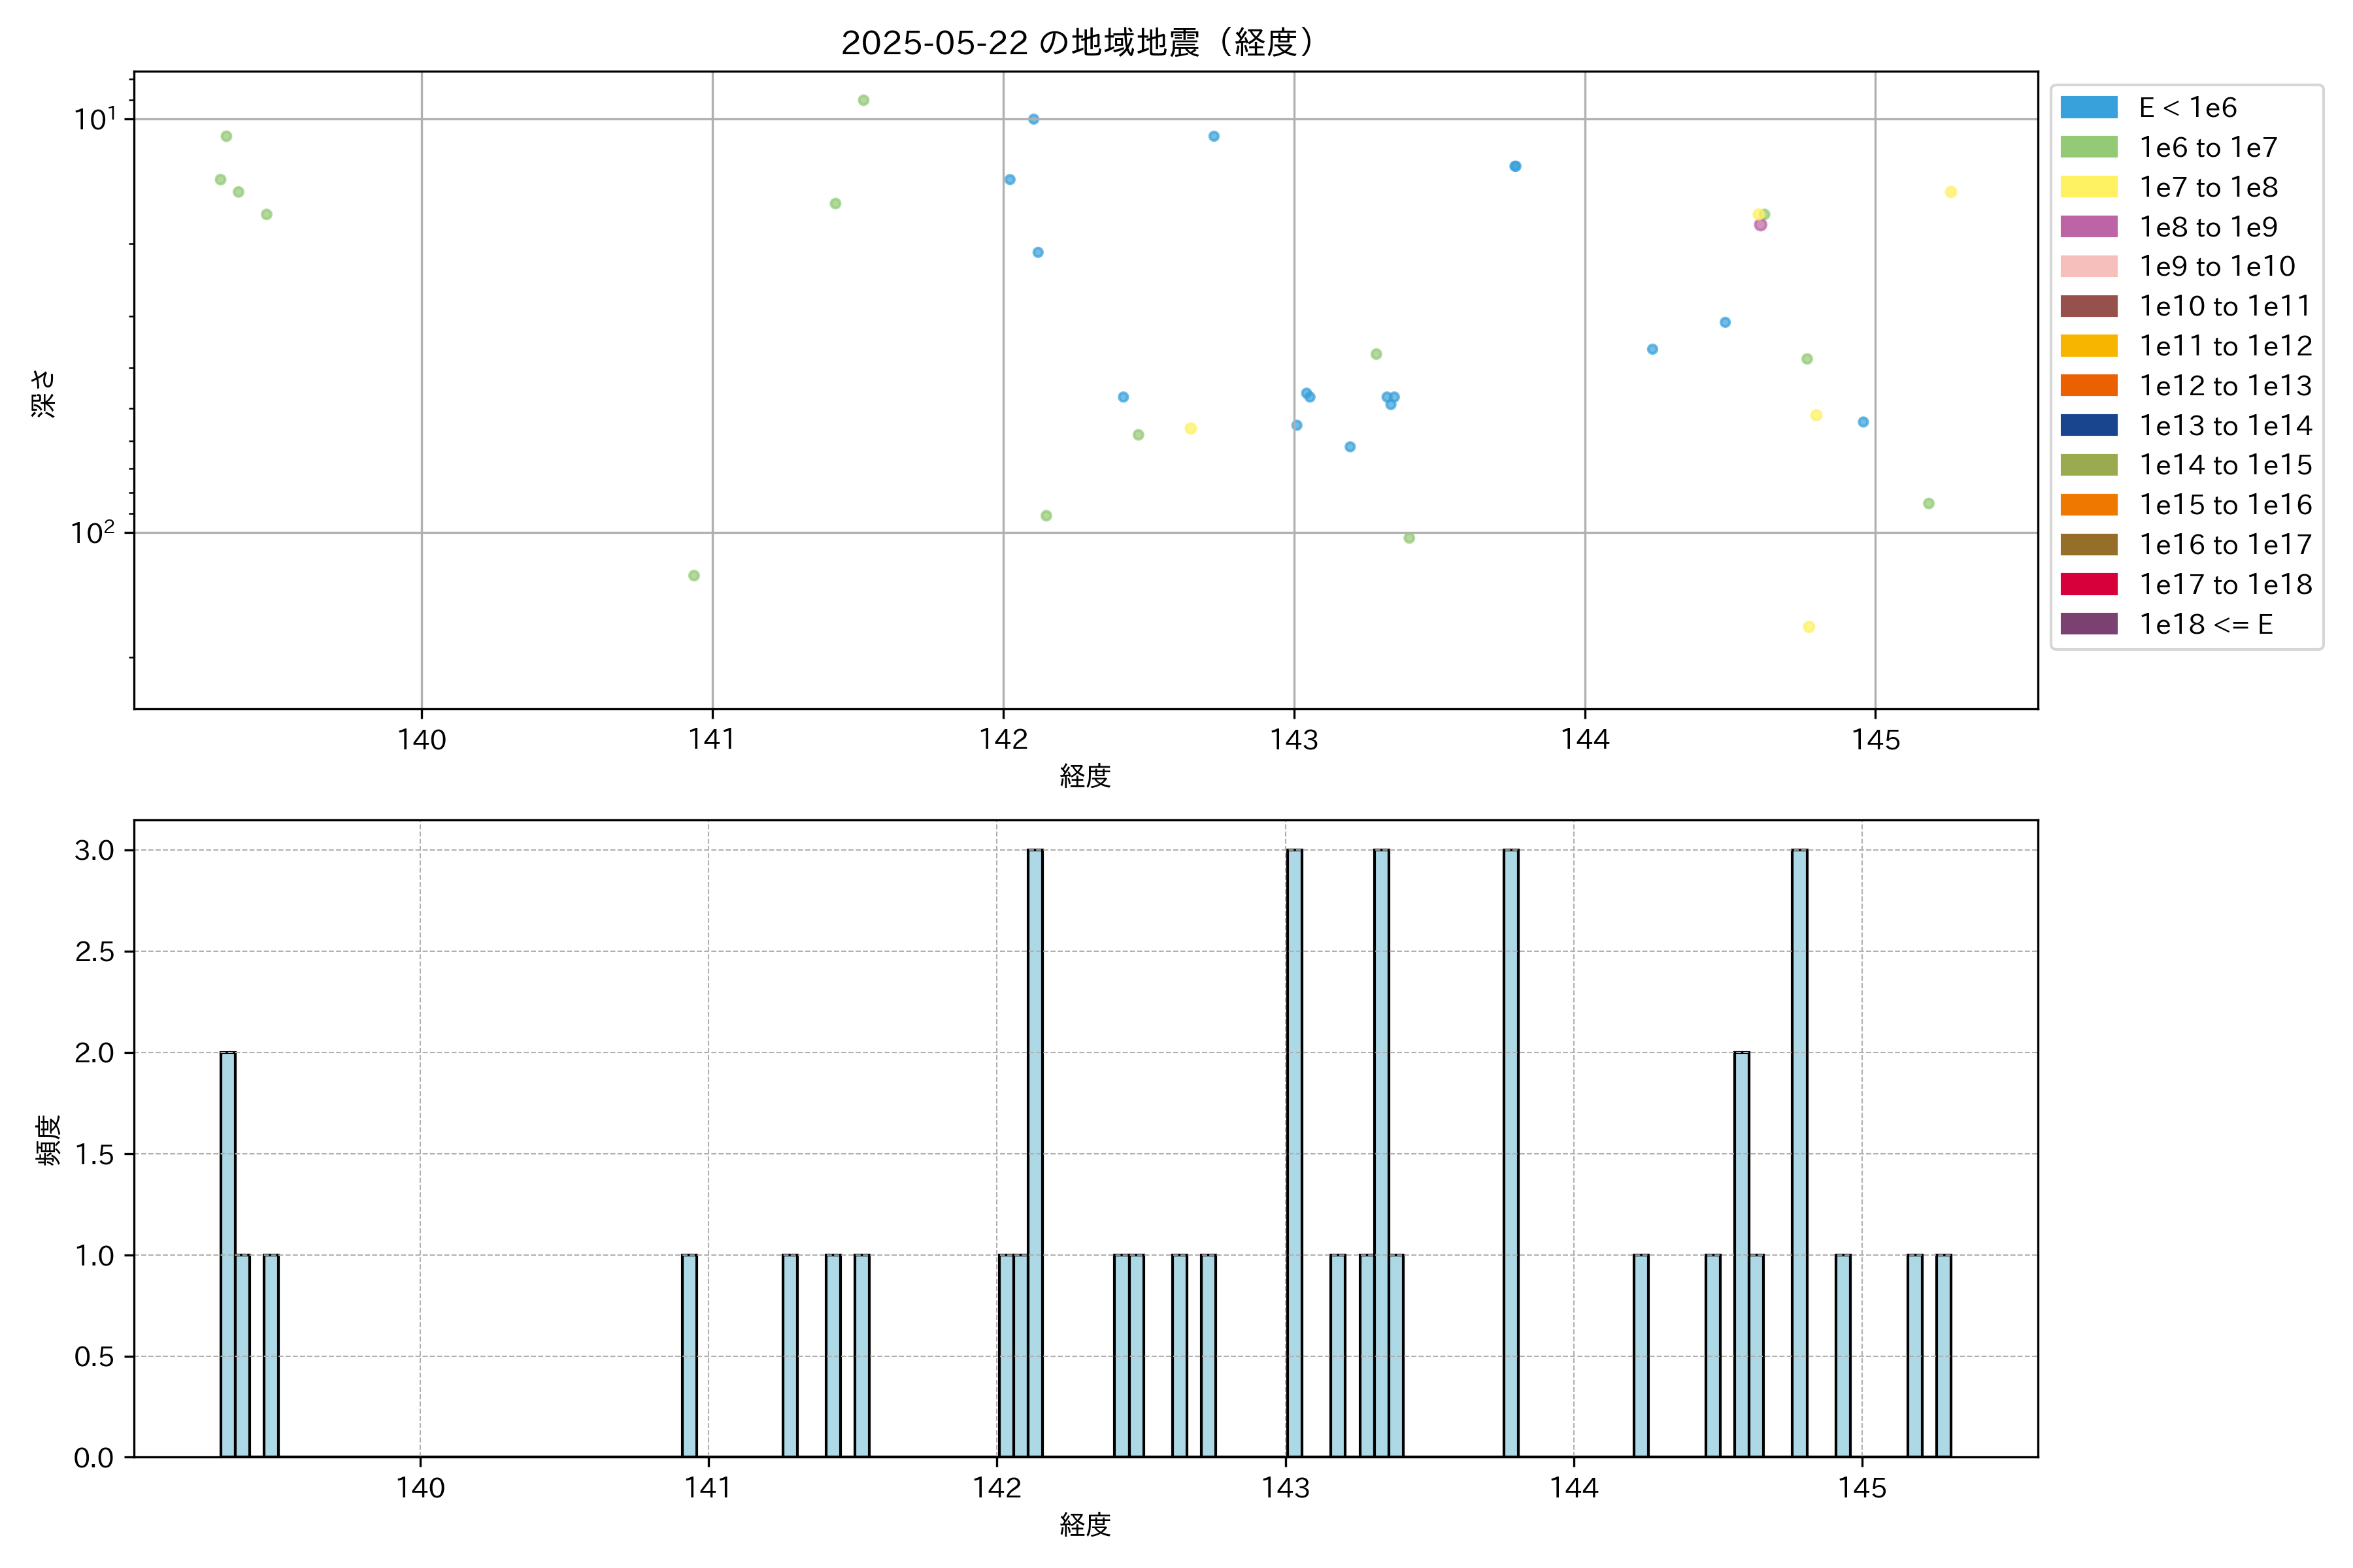Click the tall histogram bar near longitude 143
Image resolution: width=2353 pixels, height=1568 pixels.
(x=1295, y=1152)
